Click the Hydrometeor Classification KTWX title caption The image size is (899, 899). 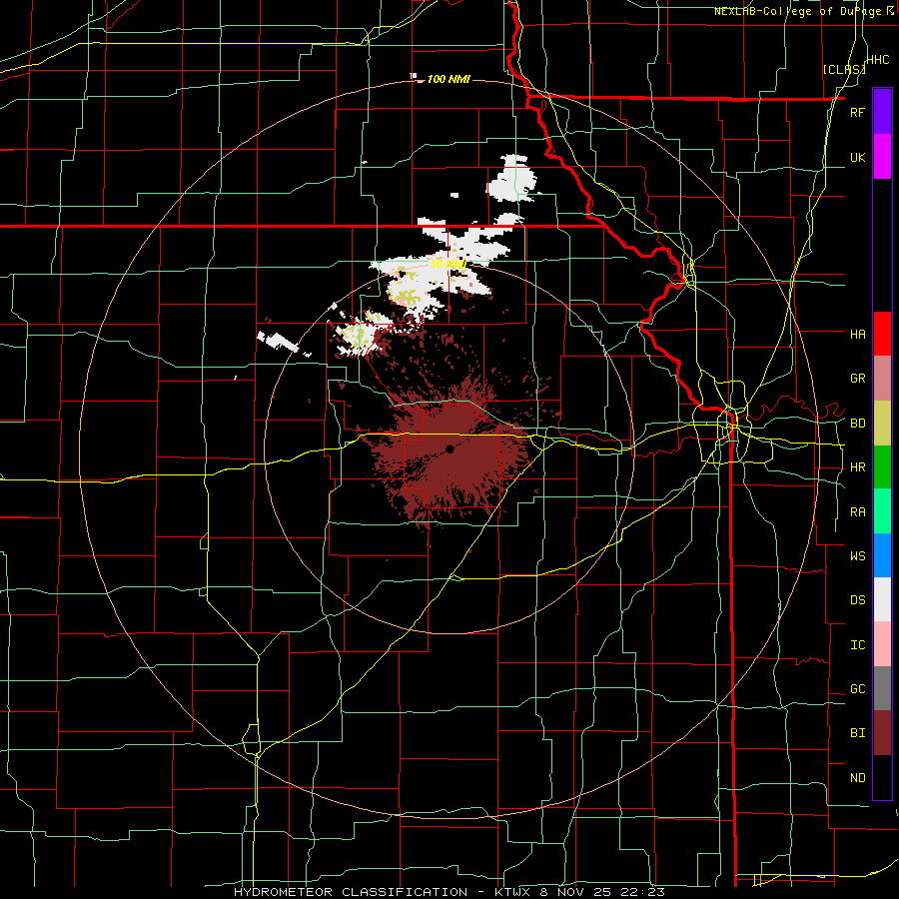pos(449,892)
